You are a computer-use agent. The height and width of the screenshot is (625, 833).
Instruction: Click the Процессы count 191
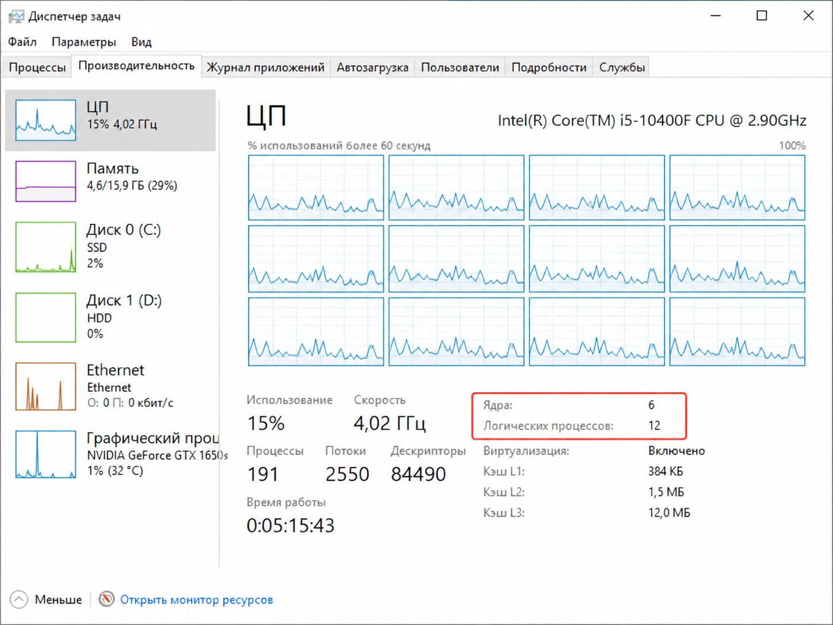coord(263,474)
